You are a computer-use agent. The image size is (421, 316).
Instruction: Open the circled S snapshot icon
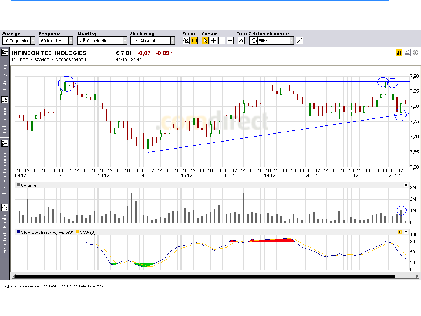(x=415, y=53)
